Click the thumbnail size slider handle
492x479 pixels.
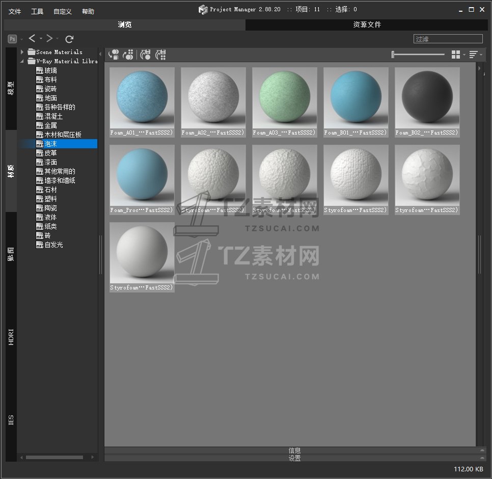click(x=393, y=55)
